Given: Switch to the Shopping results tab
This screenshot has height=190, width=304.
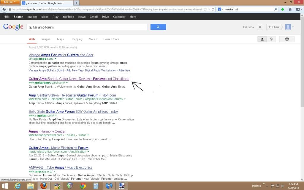Looking at the screenshot, I should [76, 39].
